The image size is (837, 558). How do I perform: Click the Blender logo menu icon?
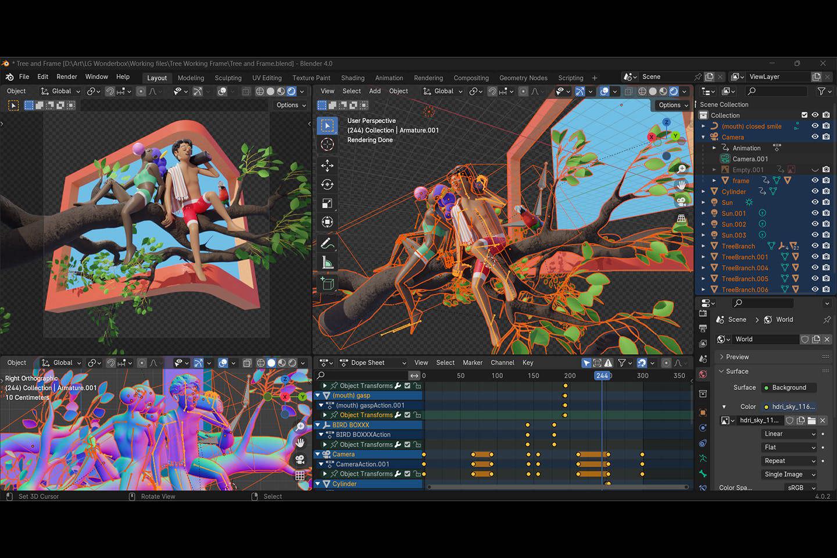9,77
